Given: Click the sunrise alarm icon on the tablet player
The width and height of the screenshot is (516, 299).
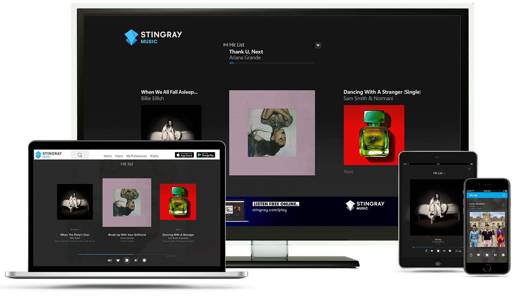Looking at the screenshot, I should (451, 251).
